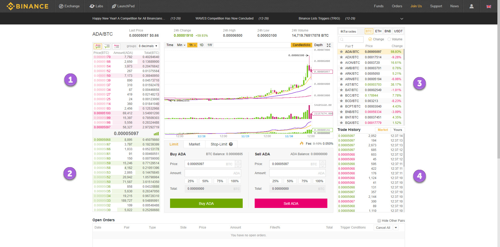500x247 pixels.
Task: Set buy amount to 50%
Action: 205,181
